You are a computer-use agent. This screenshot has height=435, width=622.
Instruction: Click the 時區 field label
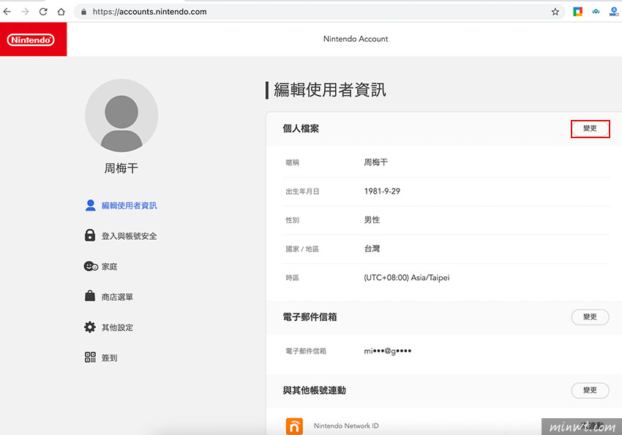[293, 278]
